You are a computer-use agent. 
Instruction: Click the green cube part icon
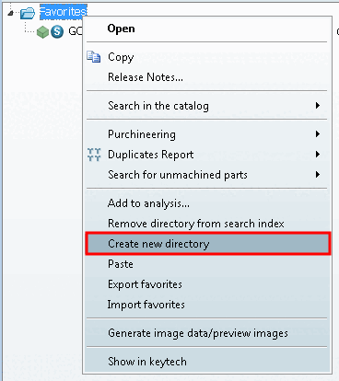[42, 31]
